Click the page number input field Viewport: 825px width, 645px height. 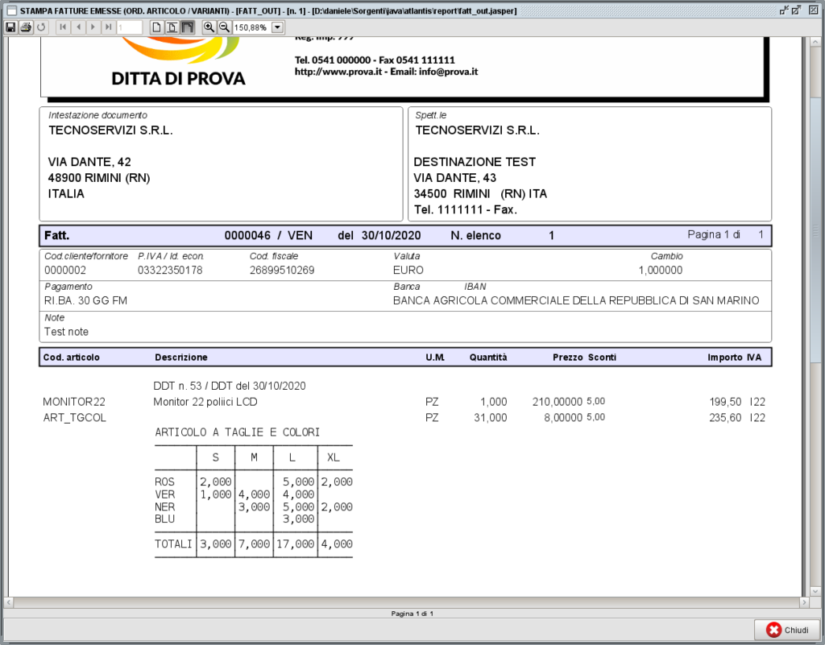[x=131, y=27]
